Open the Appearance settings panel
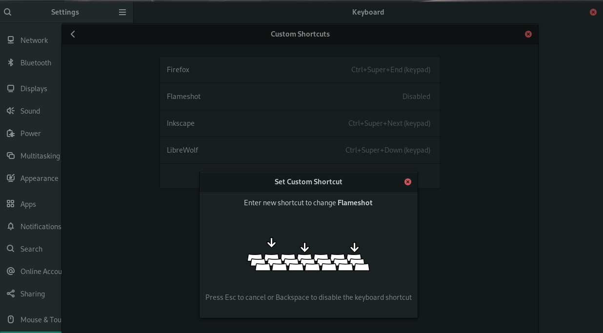 [39, 178]
